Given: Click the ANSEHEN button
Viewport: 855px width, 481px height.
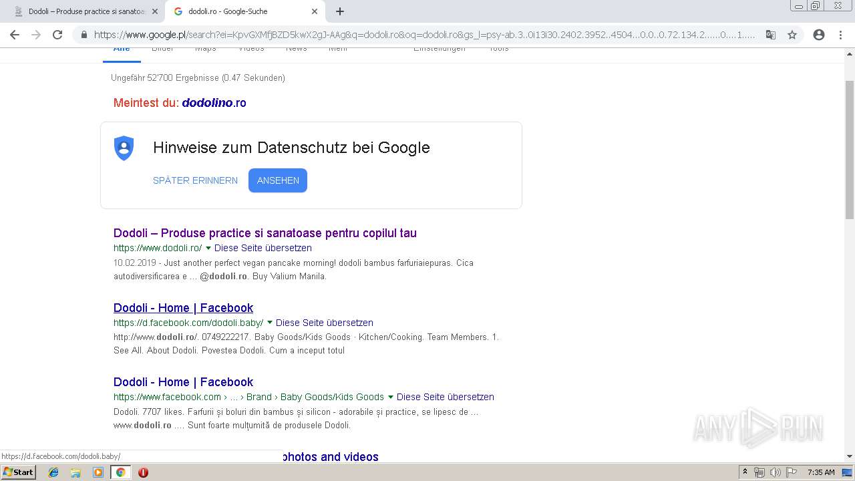Looking at the screenshot, I should 278,180.
